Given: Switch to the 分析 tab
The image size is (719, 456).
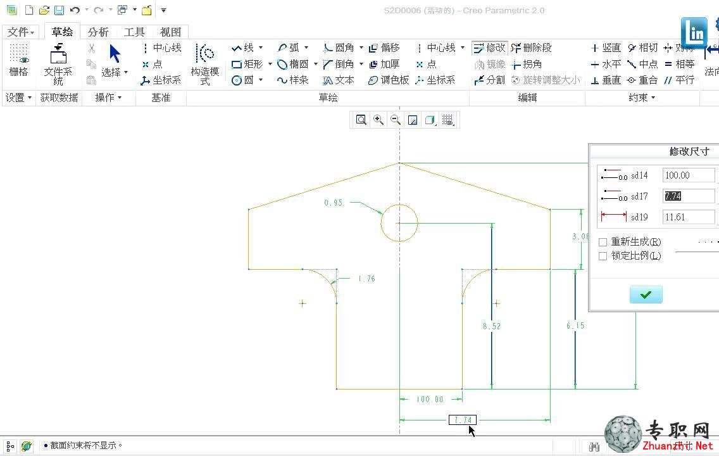Looking at the screenshot, I should pyautogui.click(x=98, y=32).
